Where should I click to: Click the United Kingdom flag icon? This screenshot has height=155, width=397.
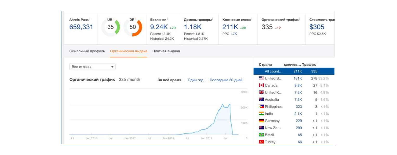point(261,92)
